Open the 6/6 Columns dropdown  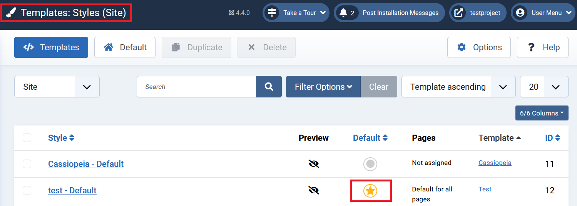click(x=542, y=113)
